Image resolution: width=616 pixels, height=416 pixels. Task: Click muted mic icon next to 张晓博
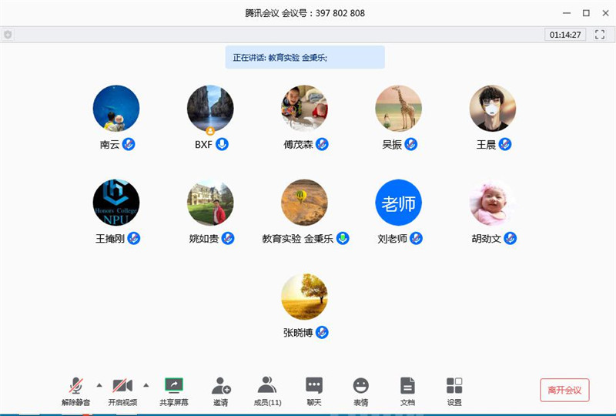click(322, 333)
